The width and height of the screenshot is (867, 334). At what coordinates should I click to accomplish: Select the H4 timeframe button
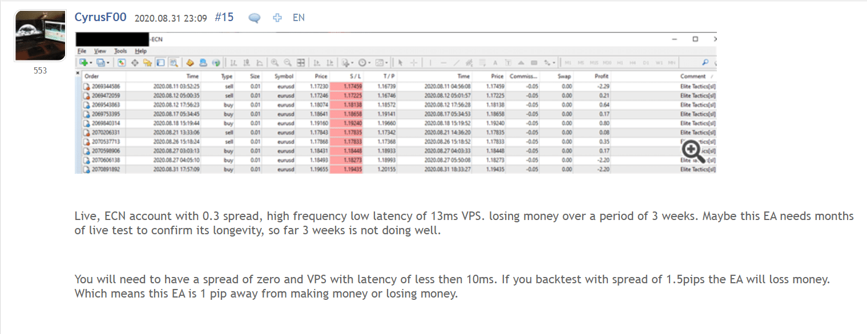633,63
